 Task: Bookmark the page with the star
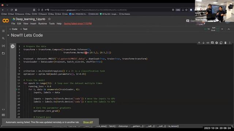pyautogui.click(x=186, y=10)
